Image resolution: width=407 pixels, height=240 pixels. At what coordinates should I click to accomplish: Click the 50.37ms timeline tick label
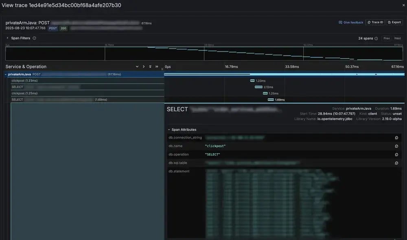[x=352, y=67]
